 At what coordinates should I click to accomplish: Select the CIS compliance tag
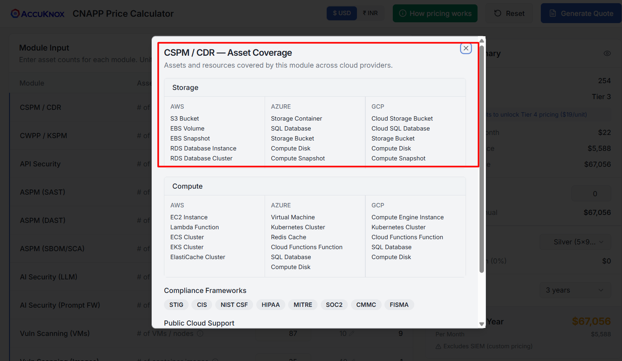202,305
